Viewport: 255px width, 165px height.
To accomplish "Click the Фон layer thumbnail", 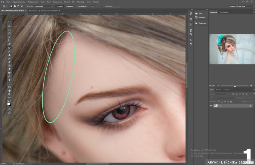I will [x=216, y=106].
